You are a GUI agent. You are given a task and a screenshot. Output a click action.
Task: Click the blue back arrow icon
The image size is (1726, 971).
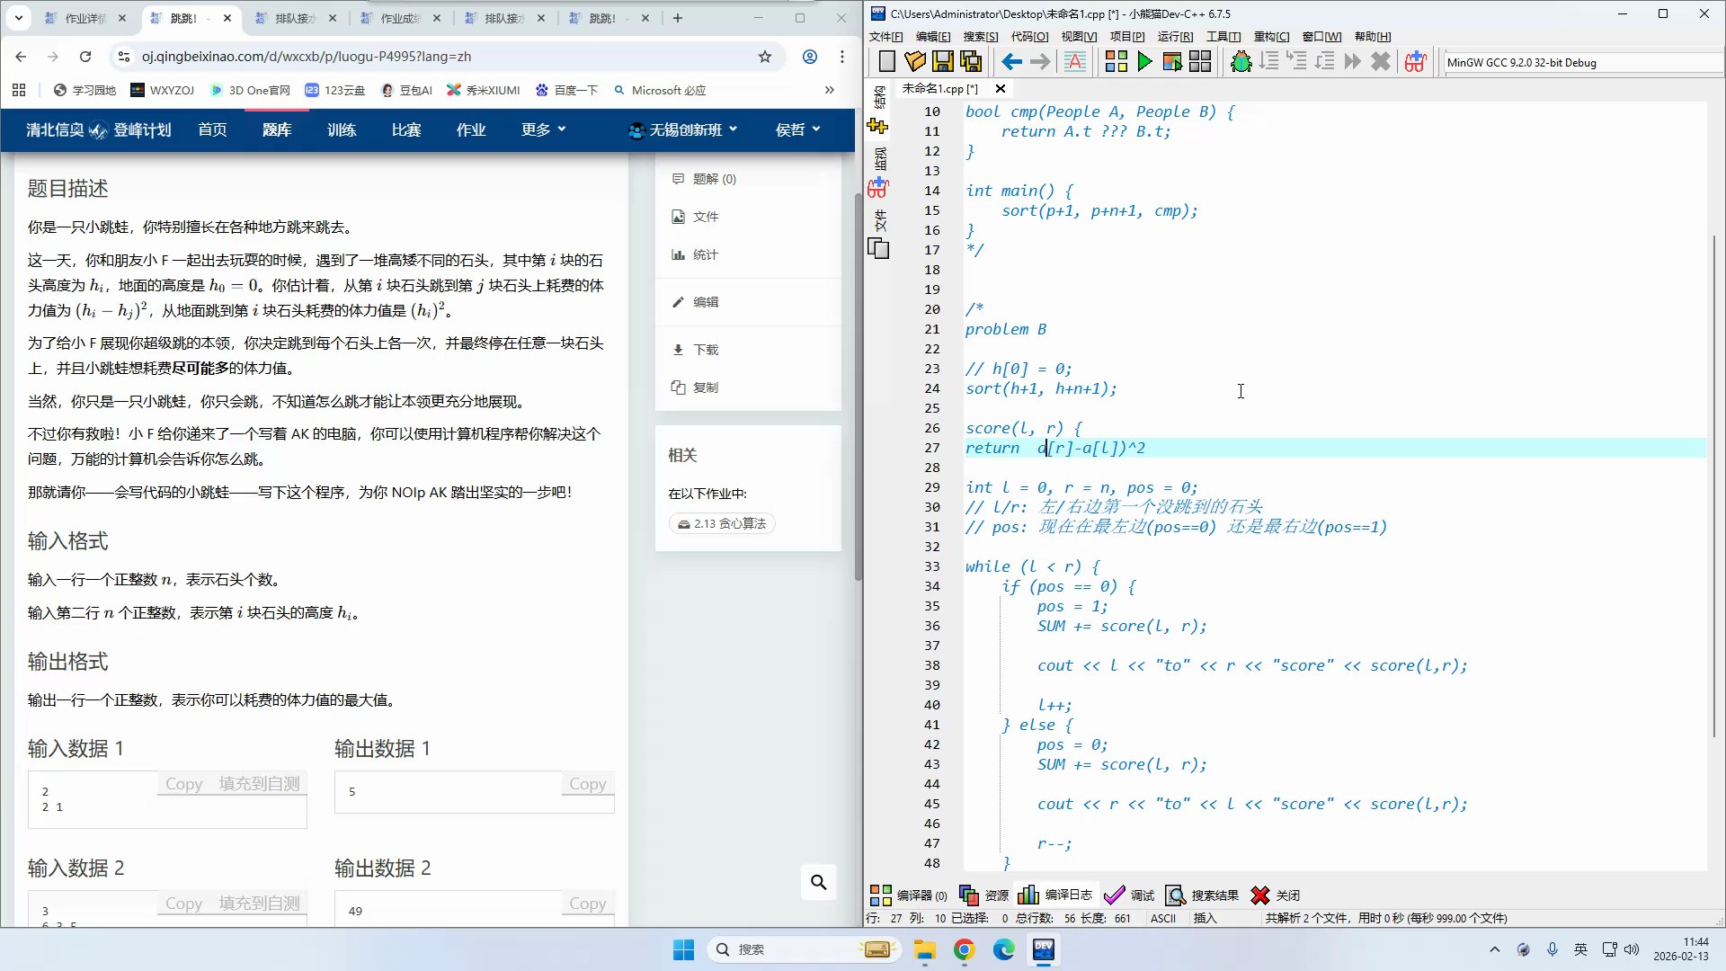[1011, 61]
